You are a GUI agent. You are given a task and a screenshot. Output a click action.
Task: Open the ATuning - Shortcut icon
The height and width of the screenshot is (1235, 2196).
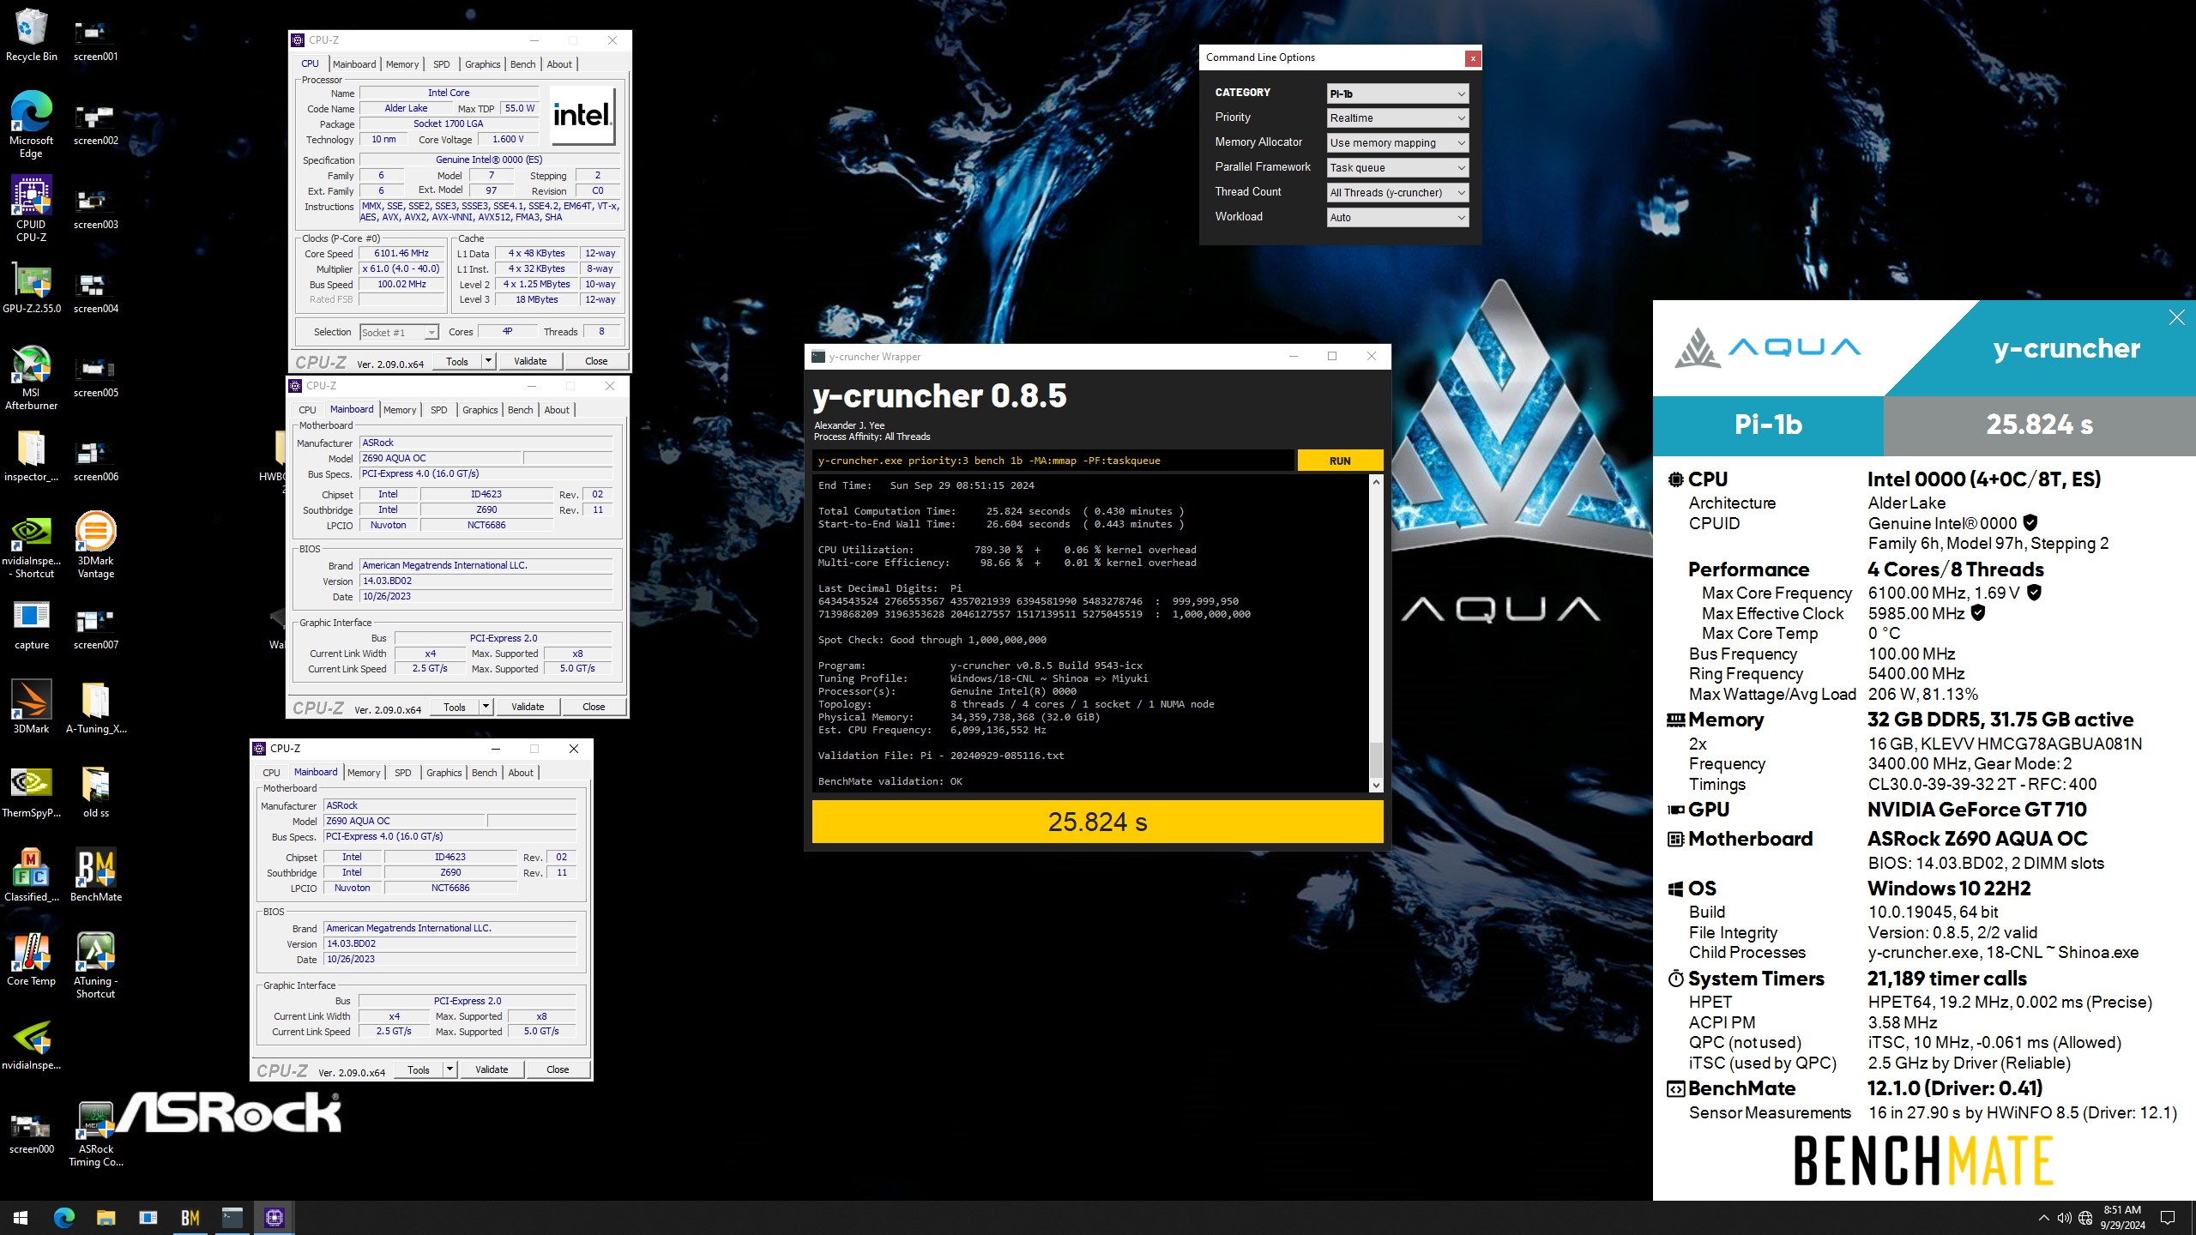(95, 966)
